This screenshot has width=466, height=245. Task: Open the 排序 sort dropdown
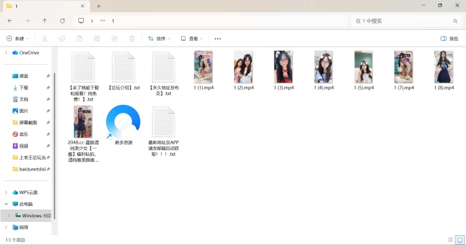159,38
